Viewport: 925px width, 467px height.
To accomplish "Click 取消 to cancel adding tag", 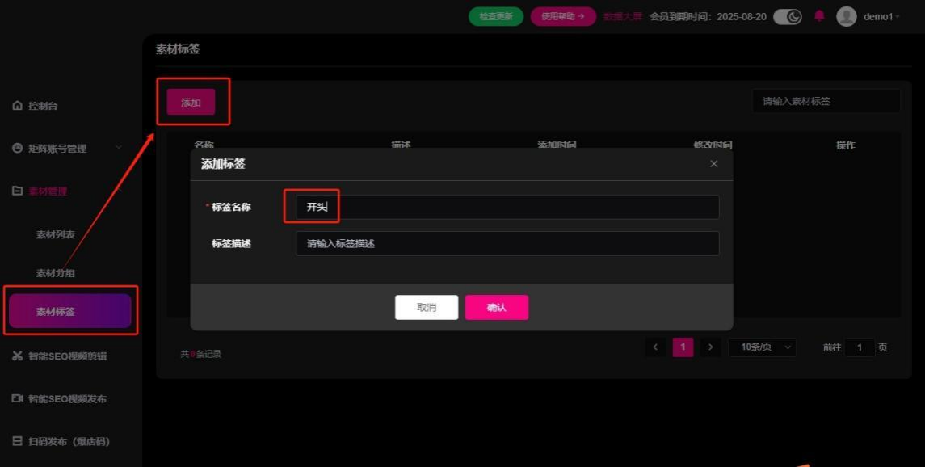I will point(427,307).
